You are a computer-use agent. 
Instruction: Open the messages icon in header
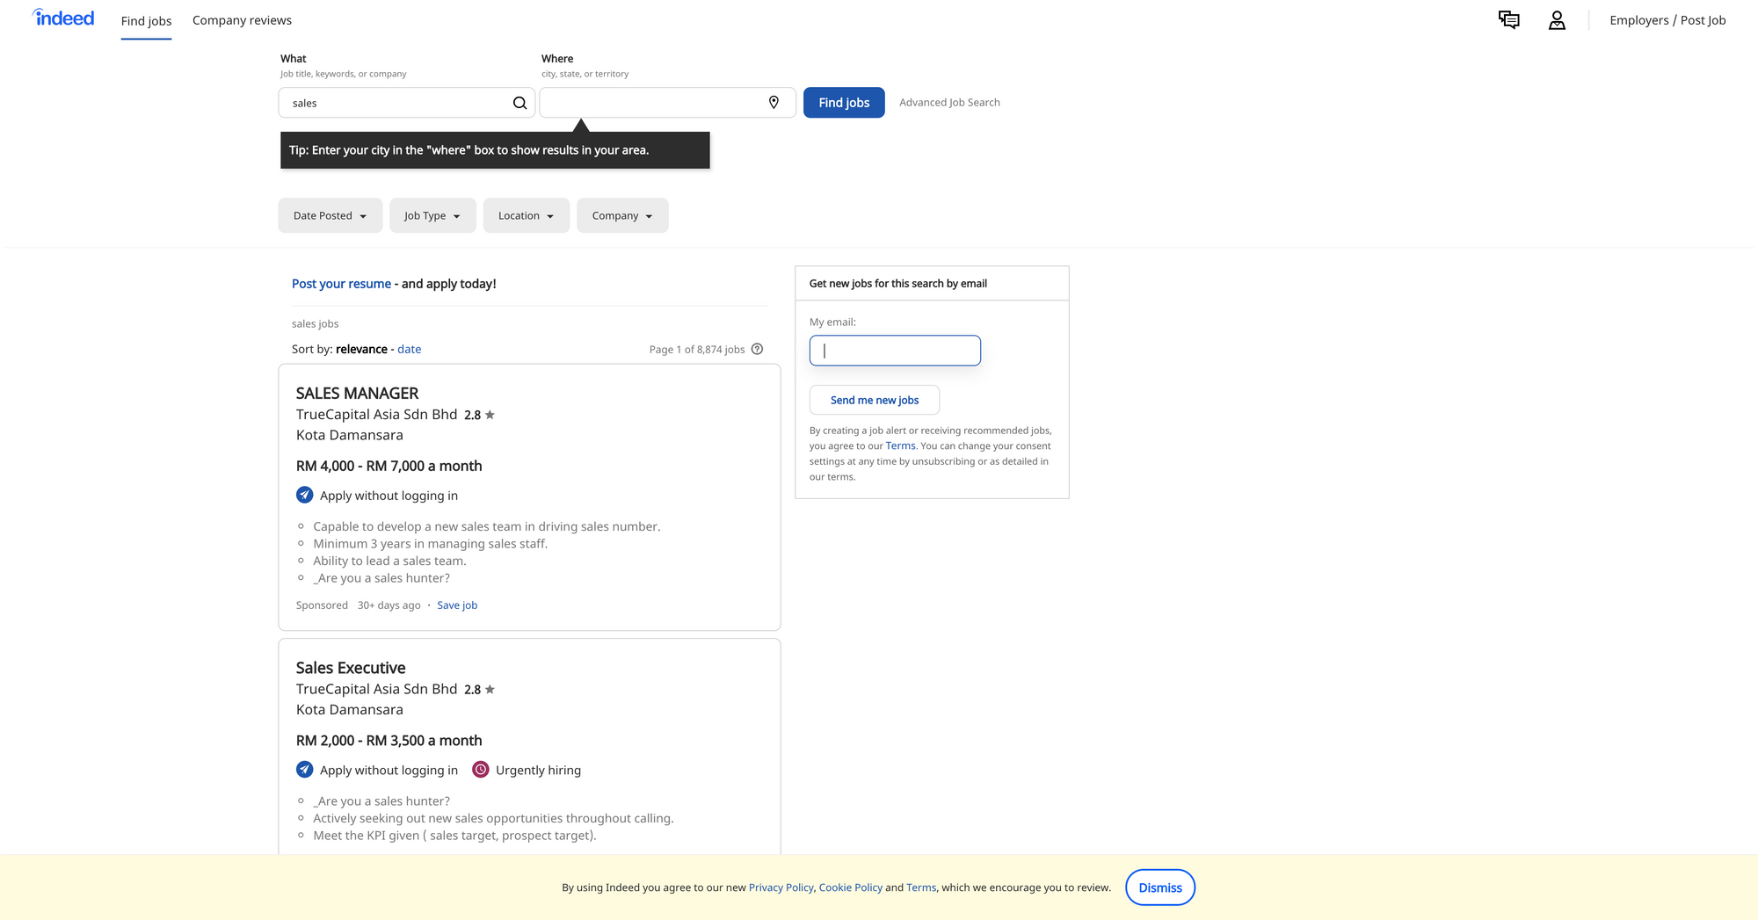pyautogui.click(x=1508, y=19)
